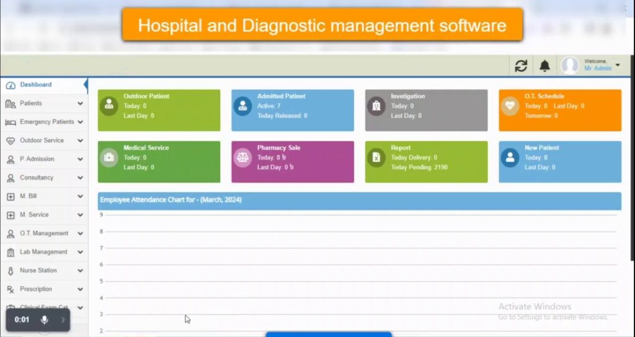
Task: Click the Admitted Patient card icon
Action: click(242, 106)
